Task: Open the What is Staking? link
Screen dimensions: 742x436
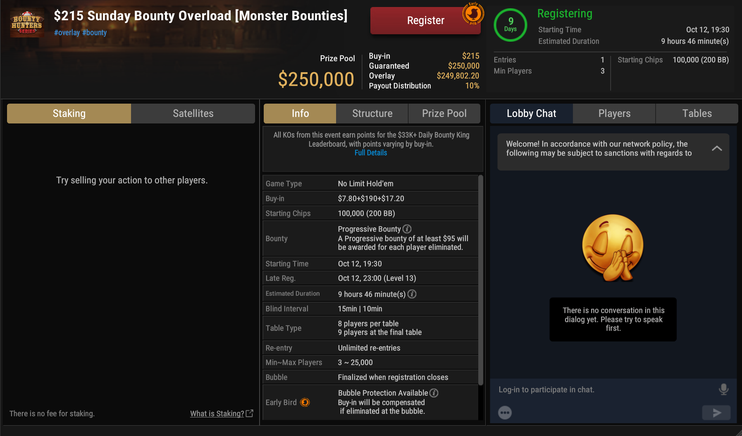Action: coord(217,413)
